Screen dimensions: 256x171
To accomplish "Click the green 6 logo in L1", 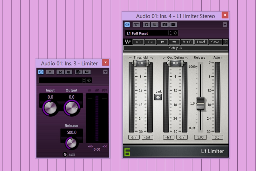I will coord(127,152).
